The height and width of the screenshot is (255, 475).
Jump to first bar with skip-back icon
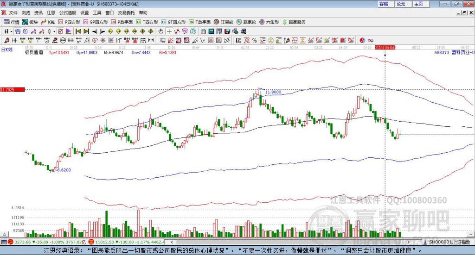tap(78, 31)
